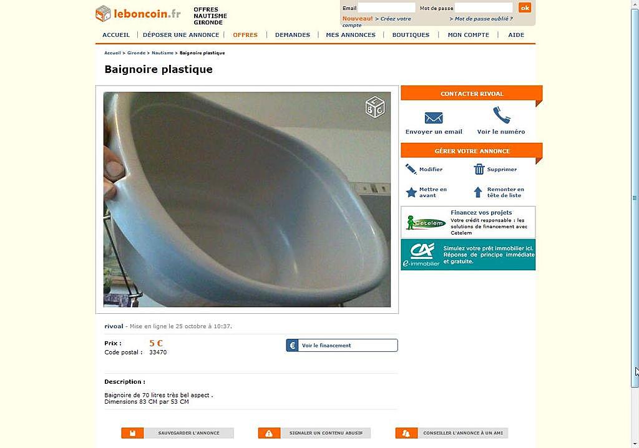Click the trash can Supprimer icon
This screenshot has height=448, width=639.
pyautogui.click(x=479, y=169)
